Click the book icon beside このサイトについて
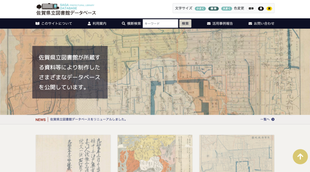The height and width of the screenshot is (172, 310). (x=37, y=23)
